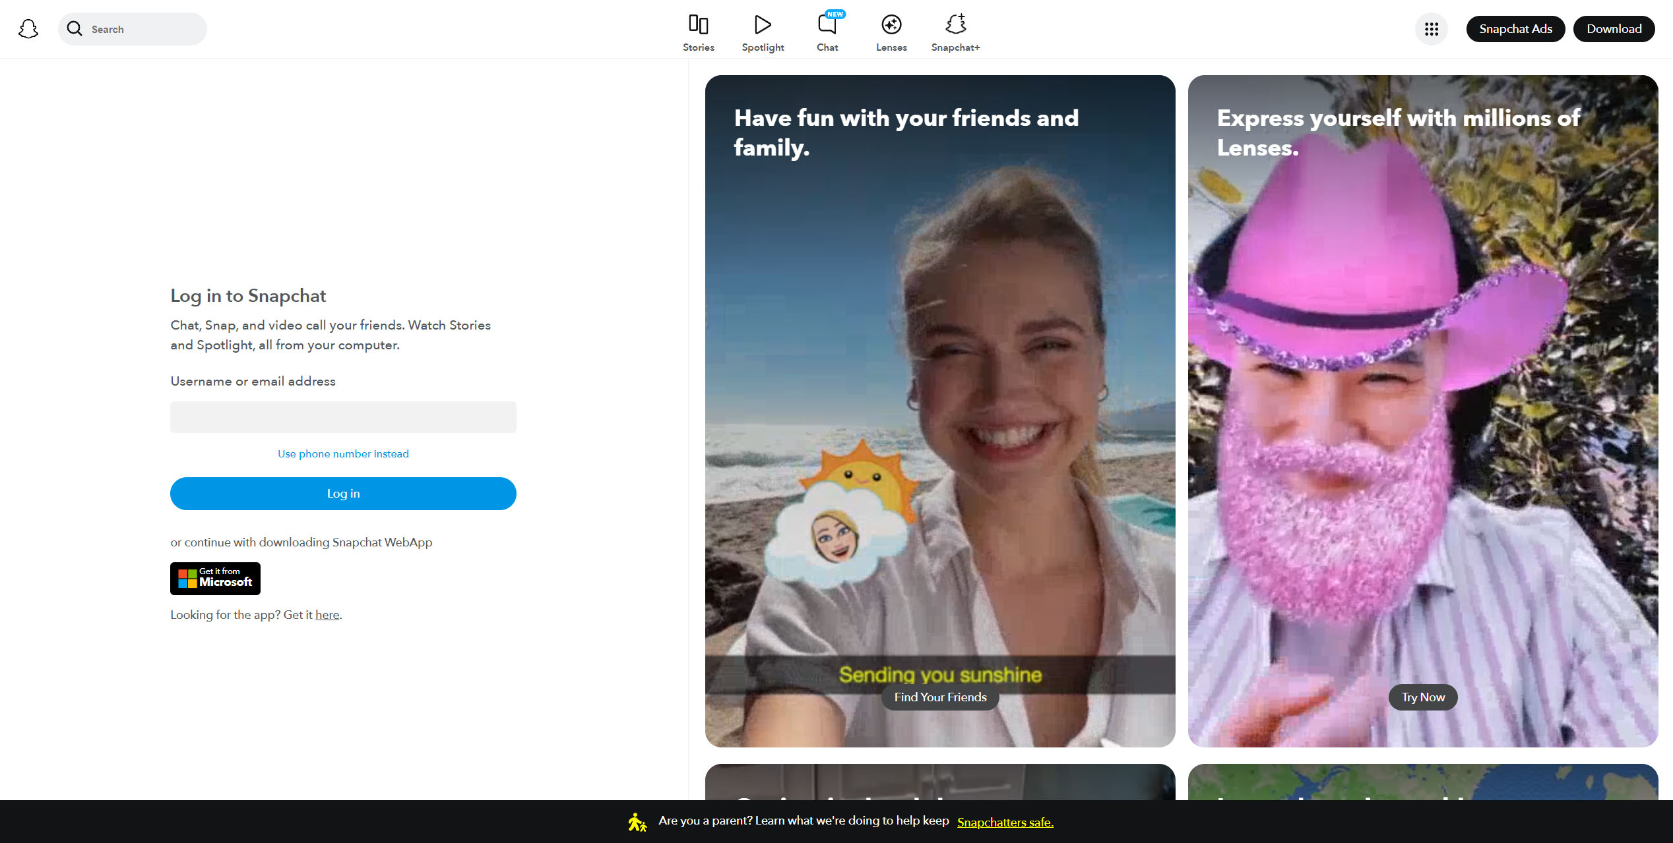Click the Get it from Microsoft badge
This screenshot has width=1673, height=843.
tap(215, 579)
